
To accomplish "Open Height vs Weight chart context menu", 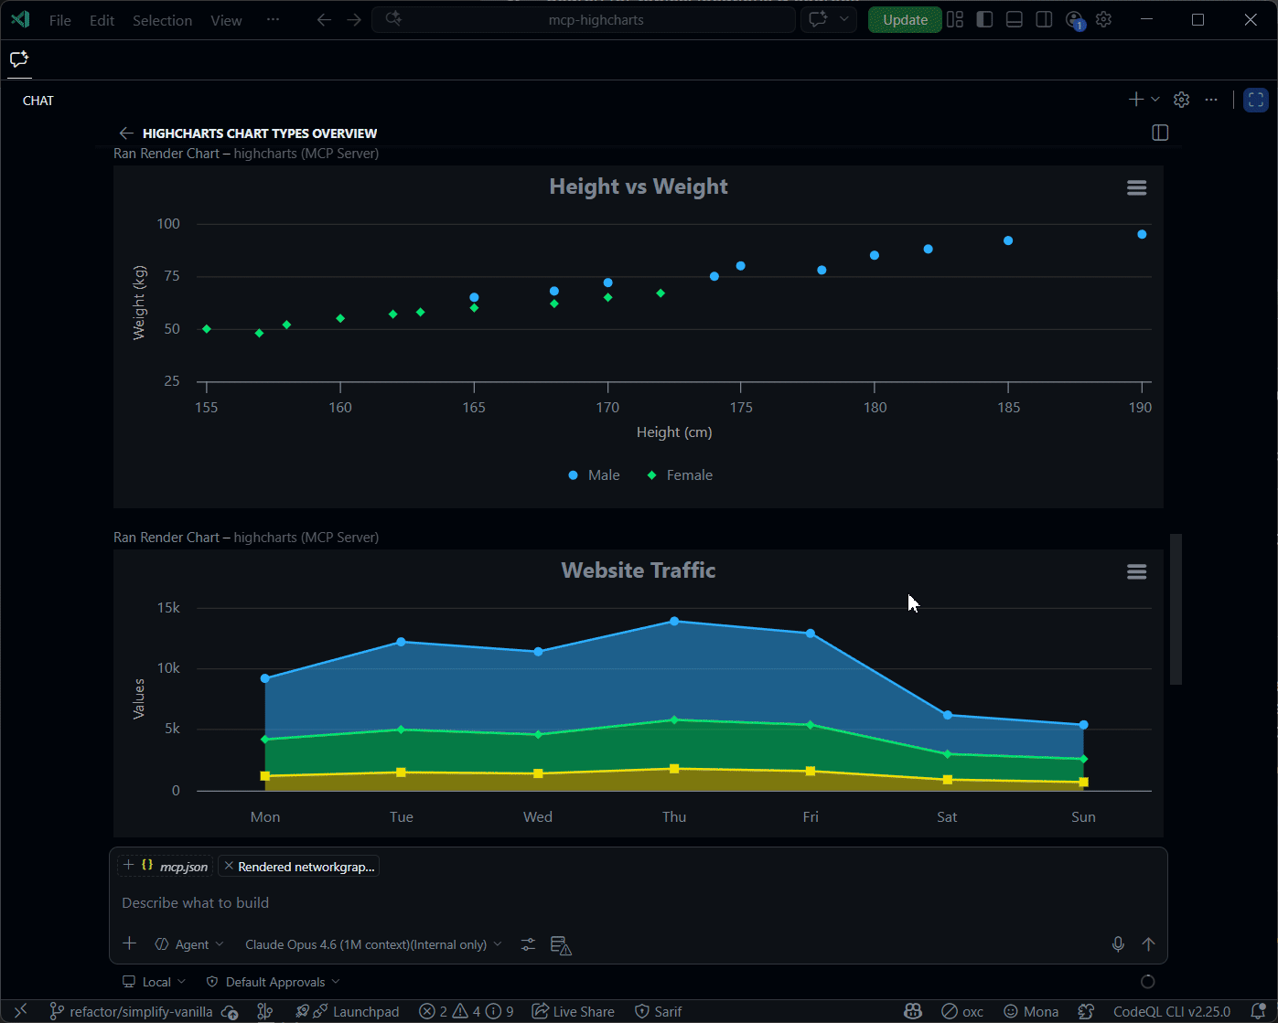I will point(1136,187).
